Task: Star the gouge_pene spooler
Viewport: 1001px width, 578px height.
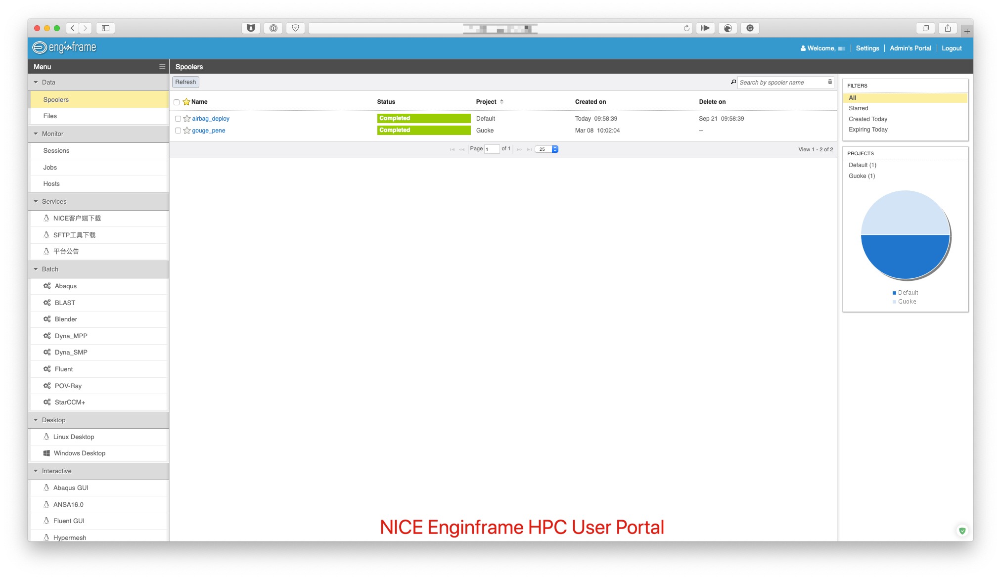Action: [x=187, y=131]
